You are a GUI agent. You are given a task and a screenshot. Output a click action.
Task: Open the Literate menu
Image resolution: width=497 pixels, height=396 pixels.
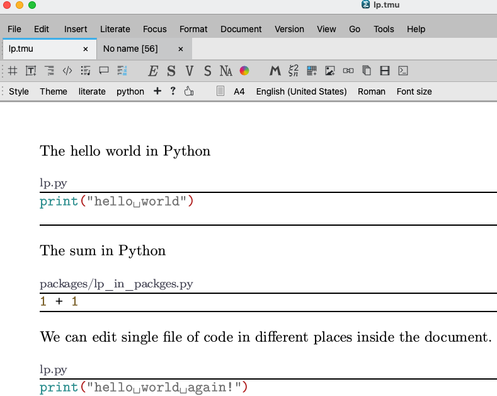pos(115,29)
